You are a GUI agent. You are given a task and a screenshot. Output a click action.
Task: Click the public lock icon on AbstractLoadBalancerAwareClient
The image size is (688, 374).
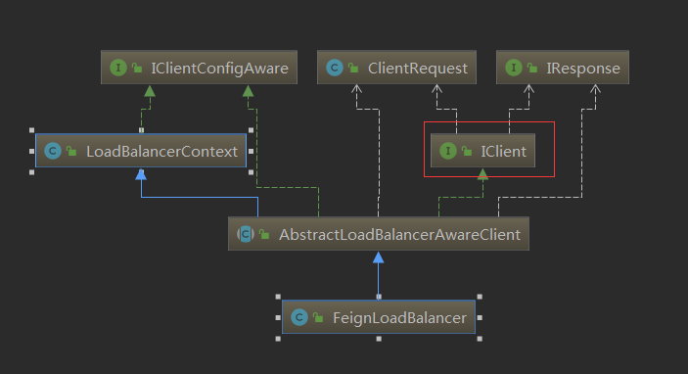pos(264,234)
